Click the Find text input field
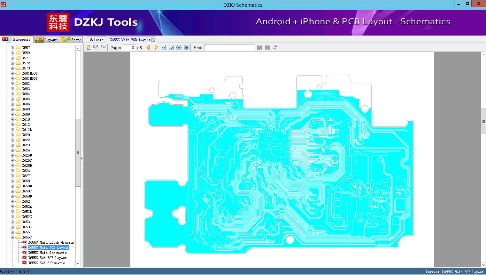 [x=229, y=47]
